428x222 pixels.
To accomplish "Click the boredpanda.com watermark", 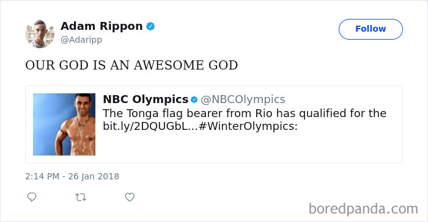I will [x=363, y=209].
